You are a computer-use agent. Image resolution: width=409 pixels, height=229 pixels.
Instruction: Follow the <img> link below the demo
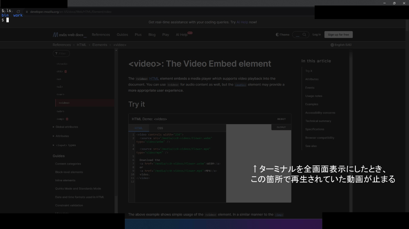pyautogui.click(x=279, y=215)
